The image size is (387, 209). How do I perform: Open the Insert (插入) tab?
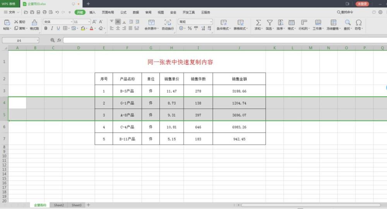click(x=92, y=12)
